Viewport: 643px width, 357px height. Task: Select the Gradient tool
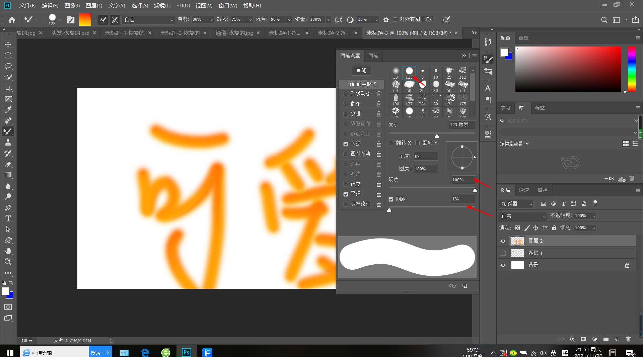tap(8, 175)
